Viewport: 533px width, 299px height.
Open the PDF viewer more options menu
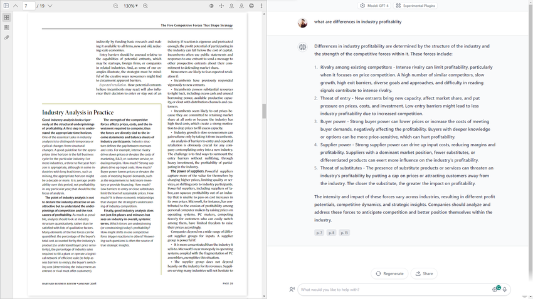[261, 6]
